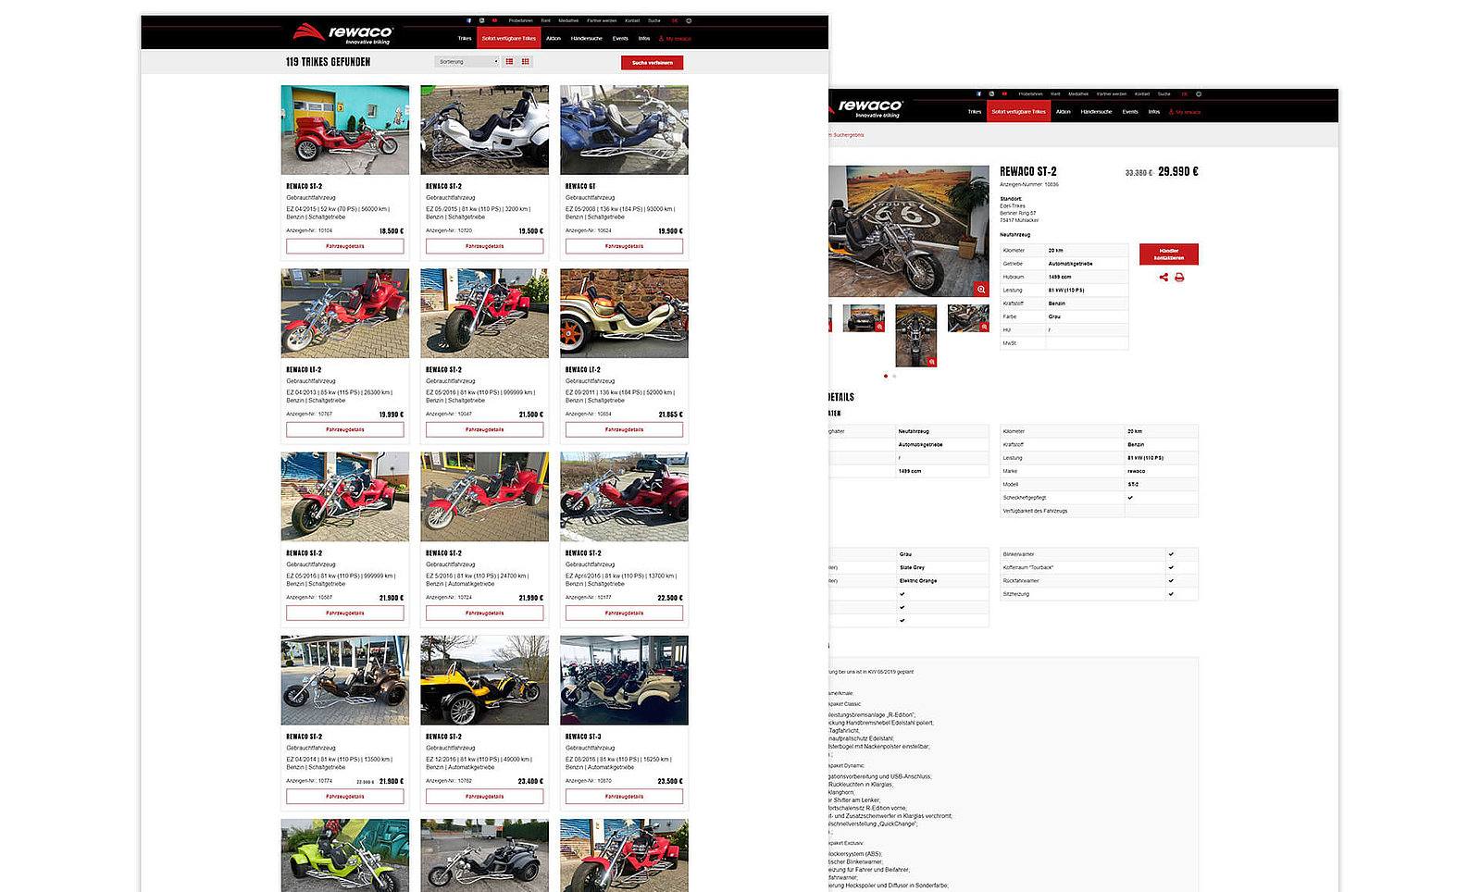
Task: Click magnifier zoom icon on main Route 66 photo
Action: pos(981,290)
